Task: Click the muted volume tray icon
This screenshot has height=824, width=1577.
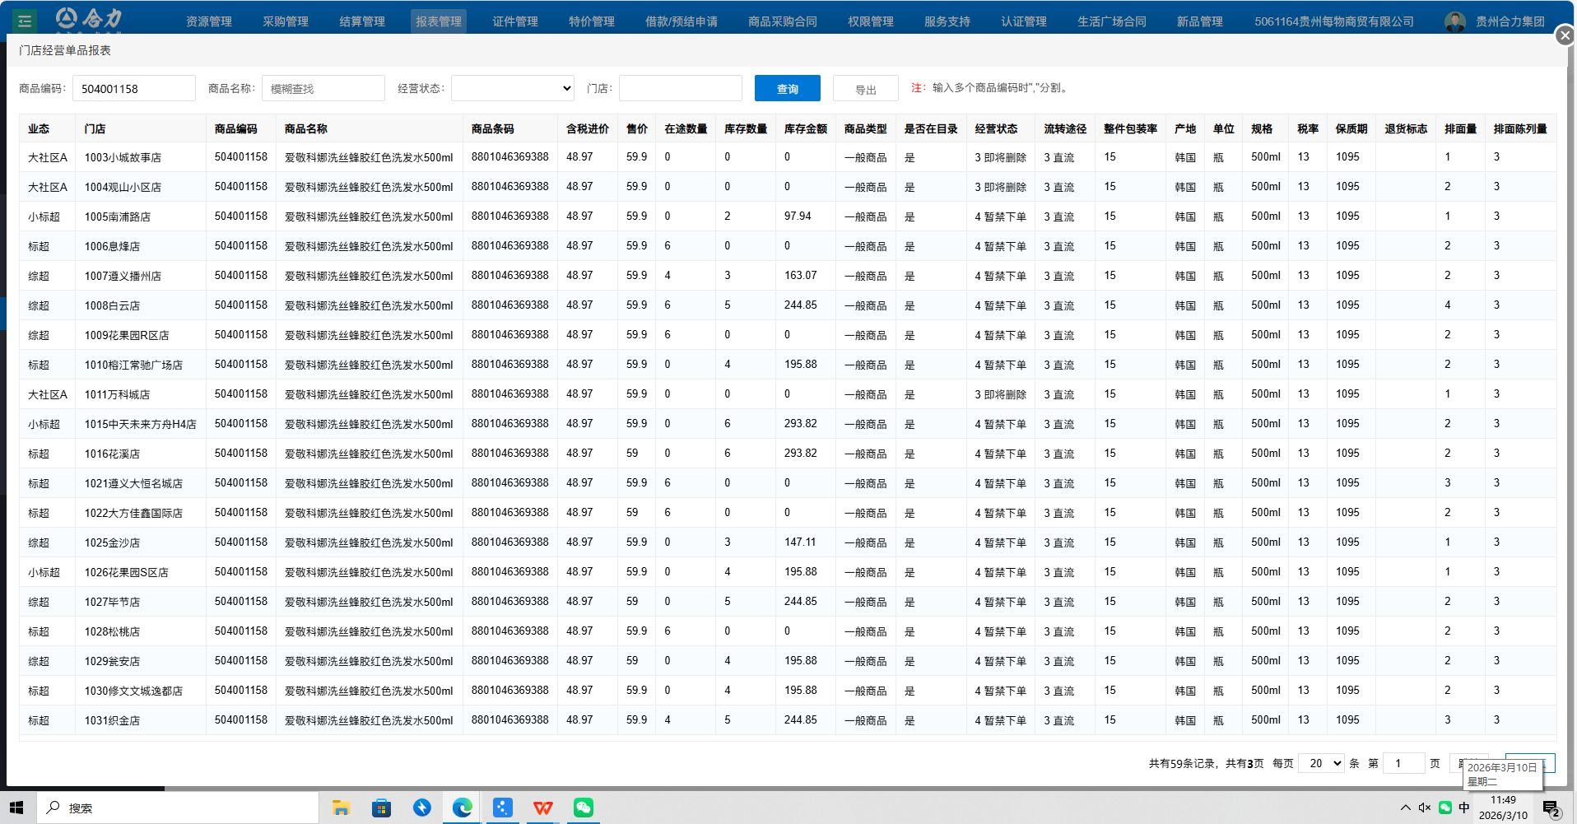Action: [x=1425, y=808]
